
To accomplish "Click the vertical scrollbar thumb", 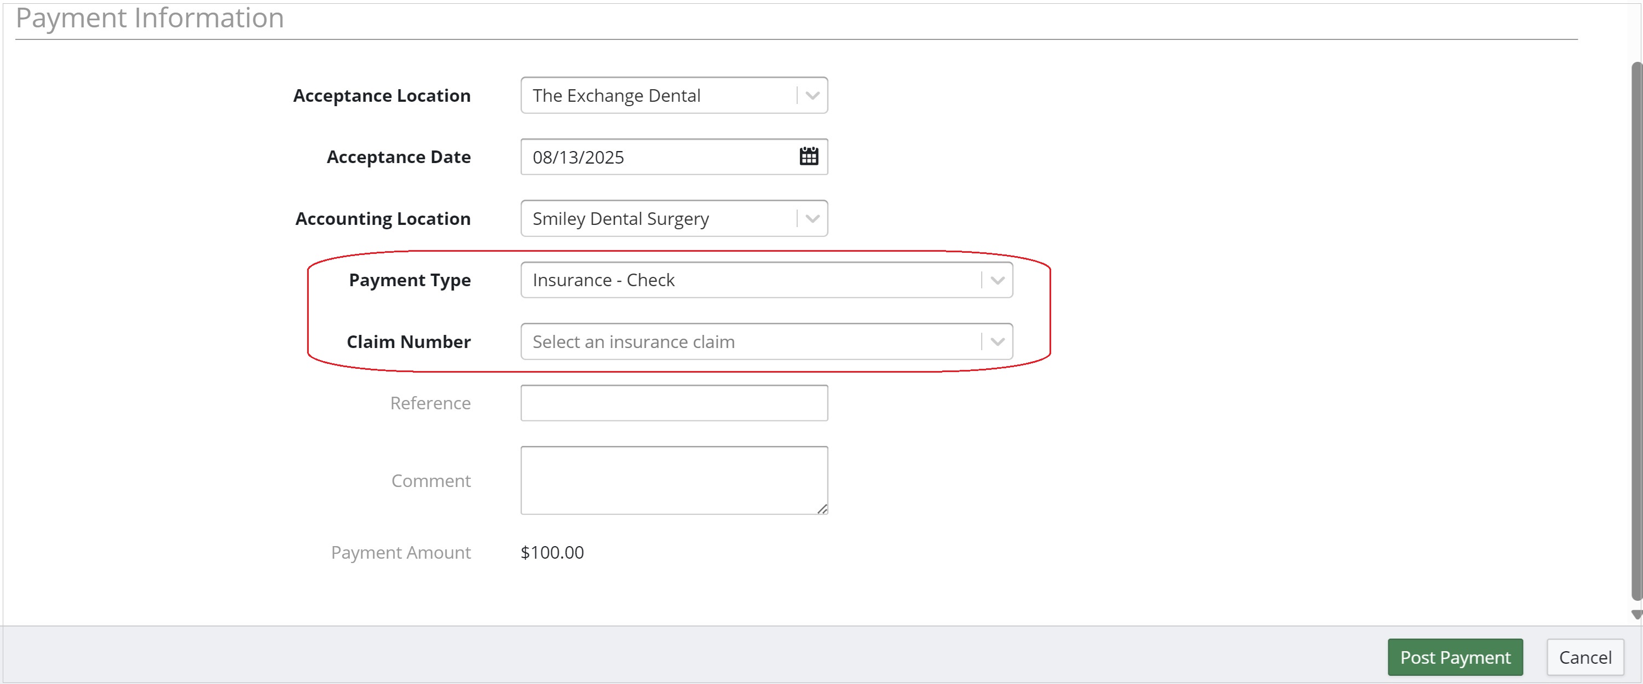I will pos(1636,332).
